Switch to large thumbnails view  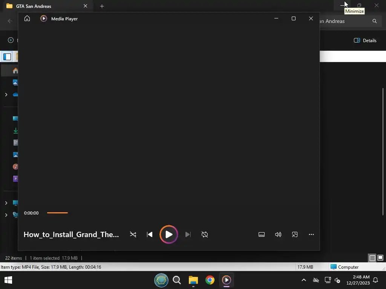[380, 258]
